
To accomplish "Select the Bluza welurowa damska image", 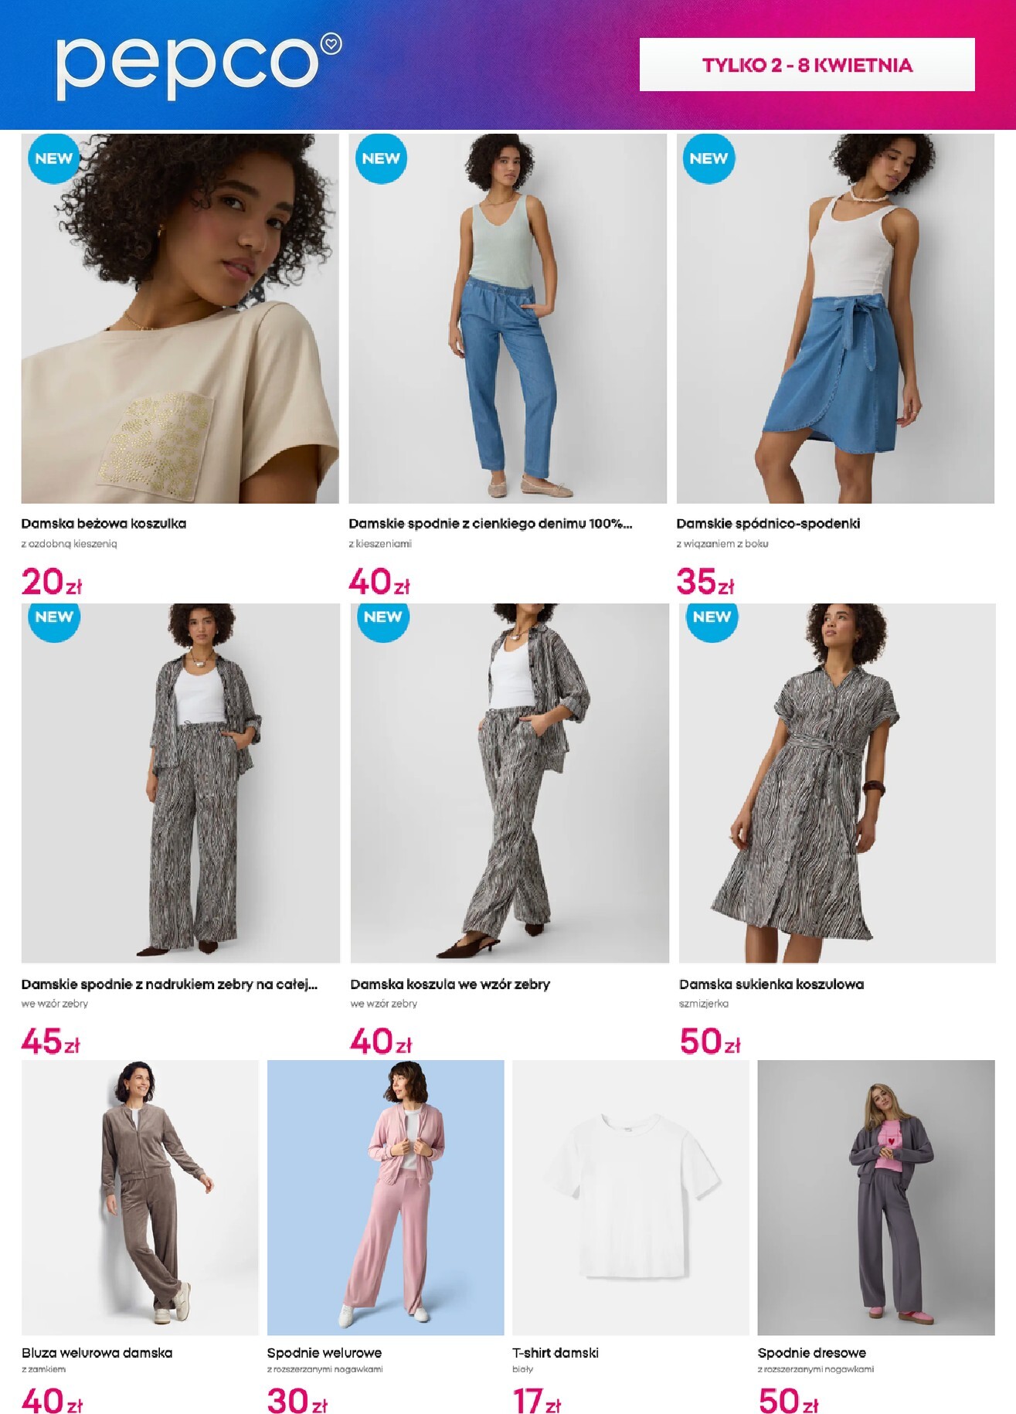I will [140, 1197].
